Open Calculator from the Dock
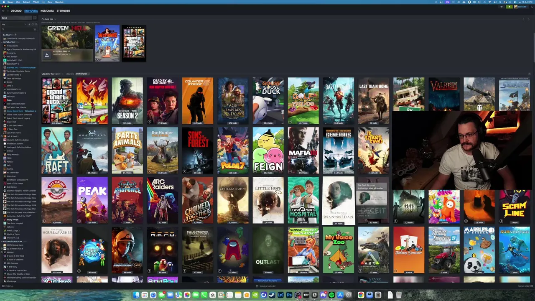Image resolution: width=535 pixels, height=301 pixels. coord(378,295)
